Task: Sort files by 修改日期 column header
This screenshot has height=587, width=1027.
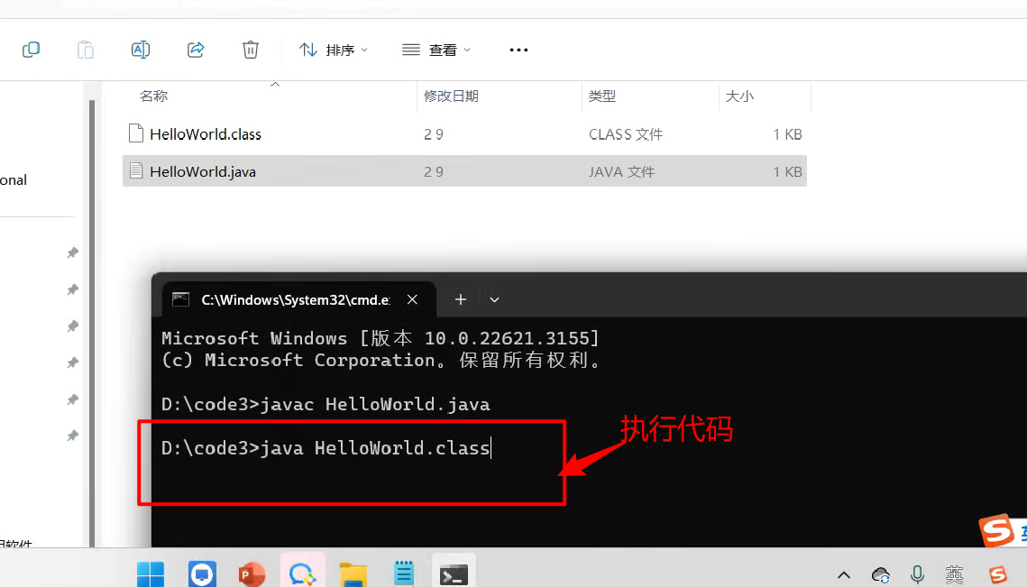Action: pos(451,96)
